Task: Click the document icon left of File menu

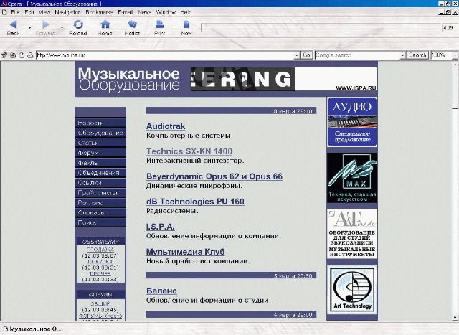Action: tap(4, 12)
